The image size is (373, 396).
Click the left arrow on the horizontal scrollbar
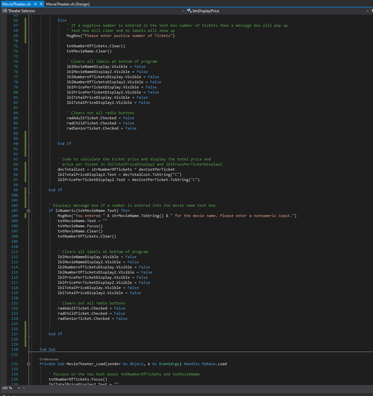(23, 388)
